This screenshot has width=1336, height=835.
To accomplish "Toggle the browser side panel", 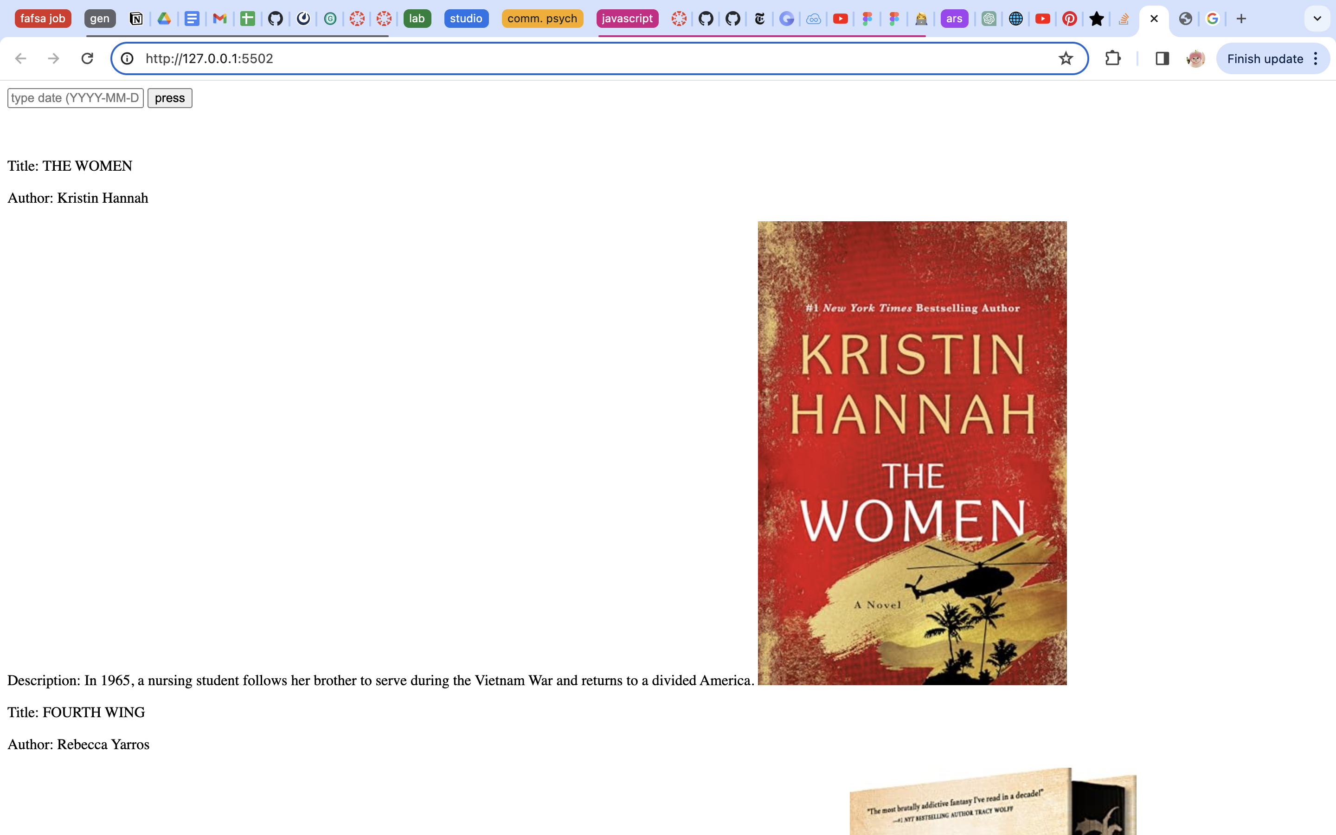I will 1162,58.
